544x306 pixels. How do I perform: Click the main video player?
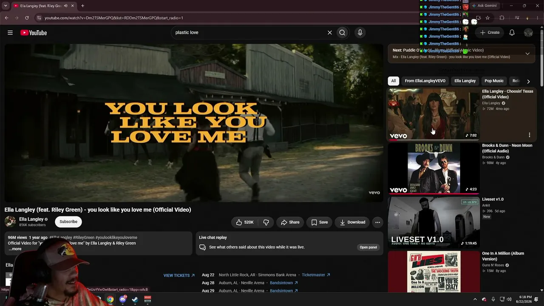click(194, 123)
